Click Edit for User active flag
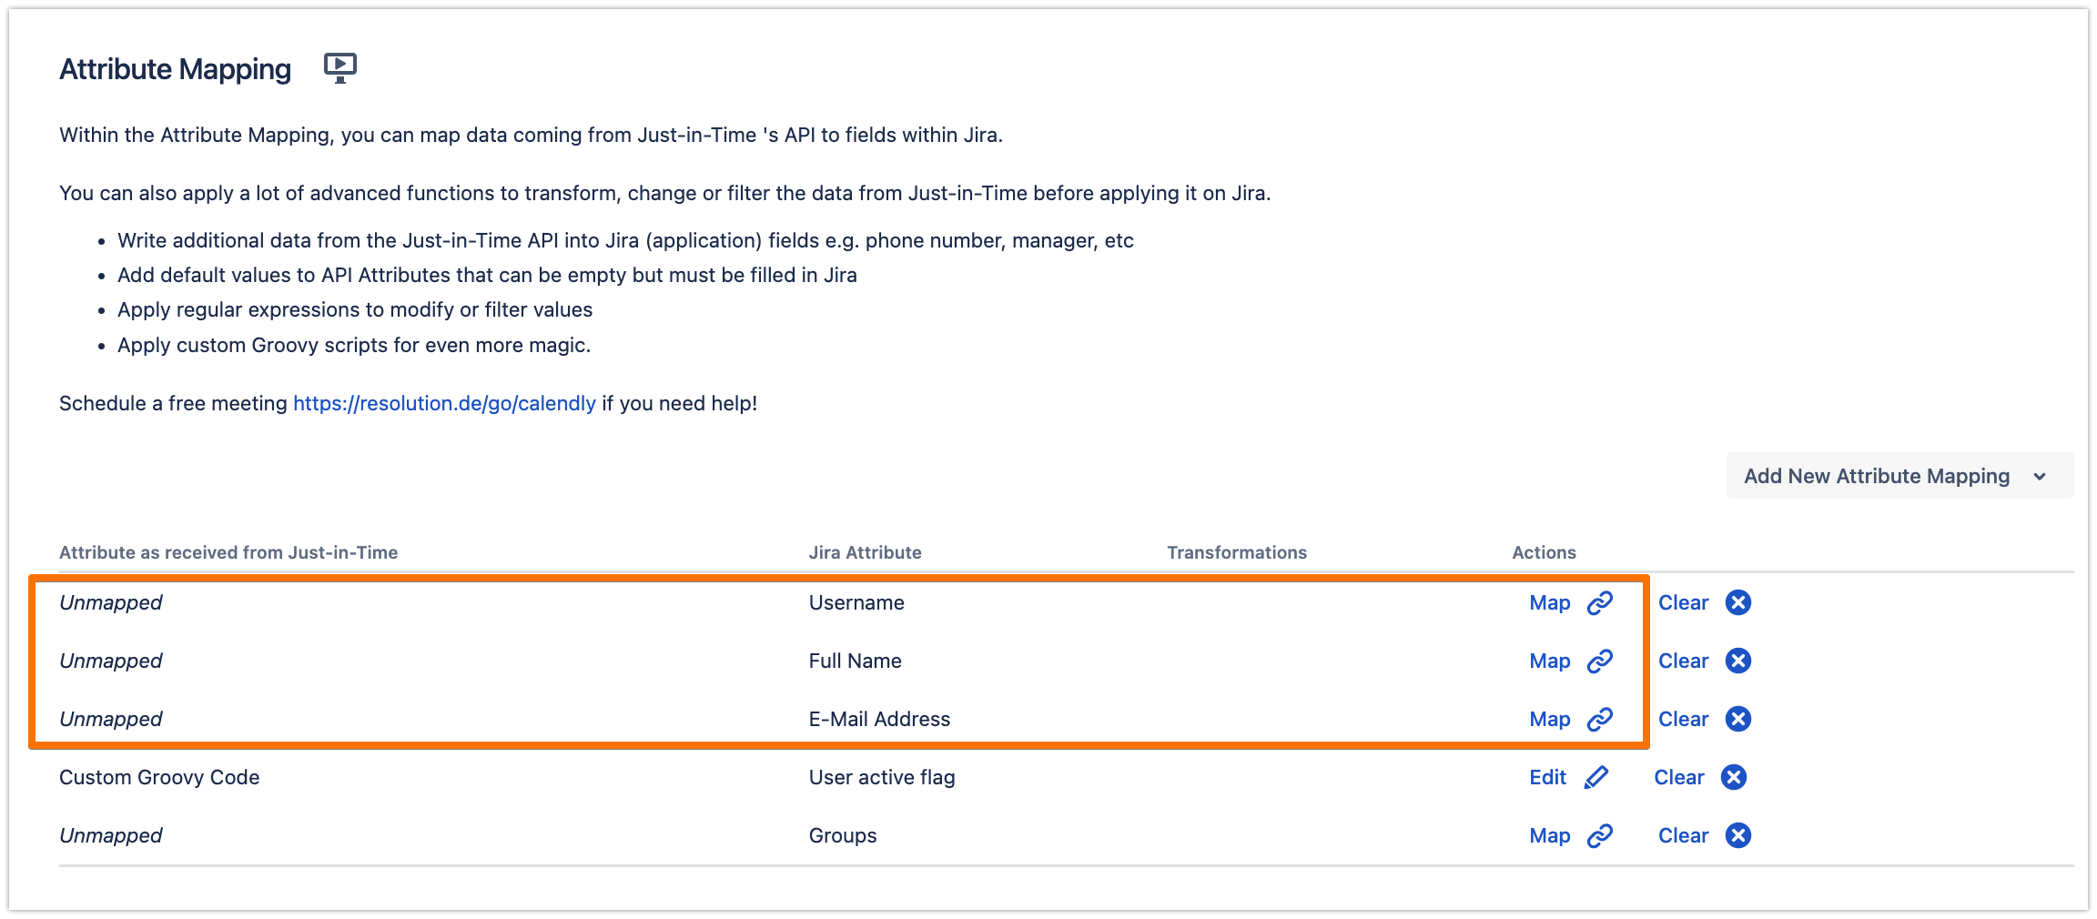Screen dimensions: 2097x919 click(x=1547, y=778)
